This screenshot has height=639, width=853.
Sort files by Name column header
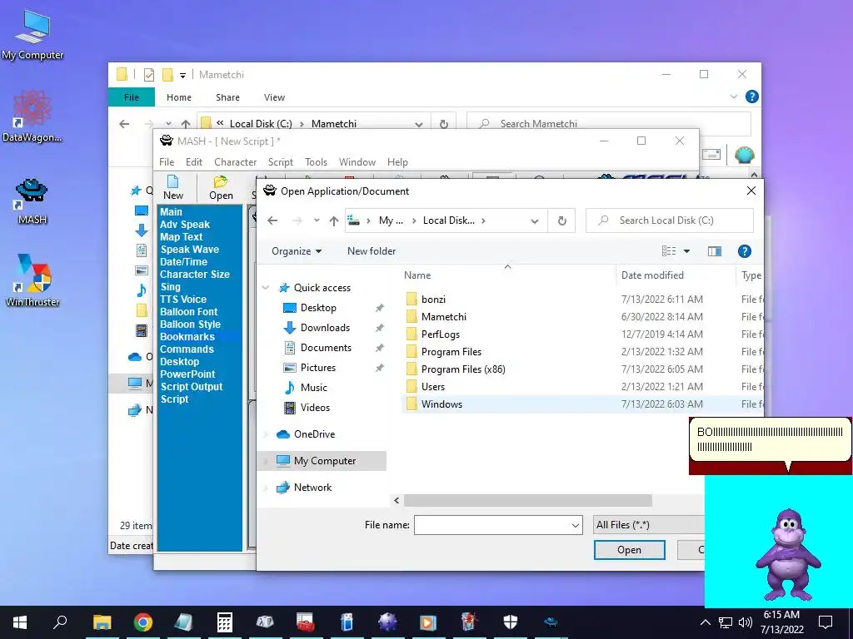(417, 275)
